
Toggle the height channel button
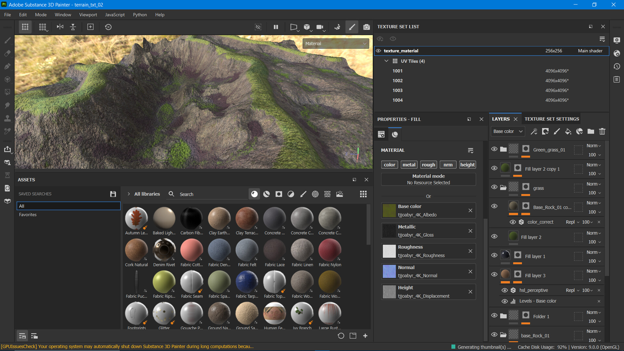tap(467, 165)
